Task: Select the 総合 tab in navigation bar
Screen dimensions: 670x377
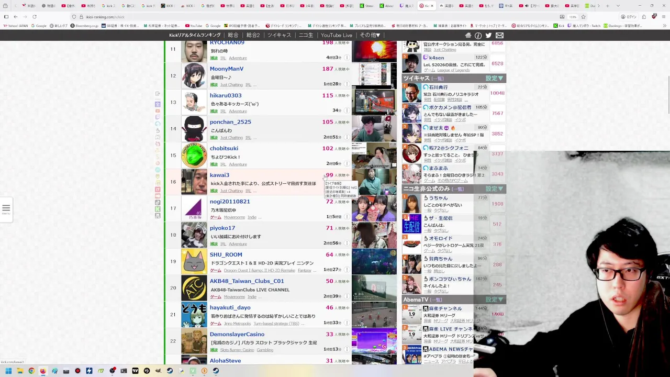Action: coord(233,35)
